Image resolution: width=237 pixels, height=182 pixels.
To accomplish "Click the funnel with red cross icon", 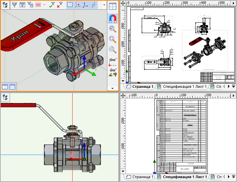I will click(59, 5).
